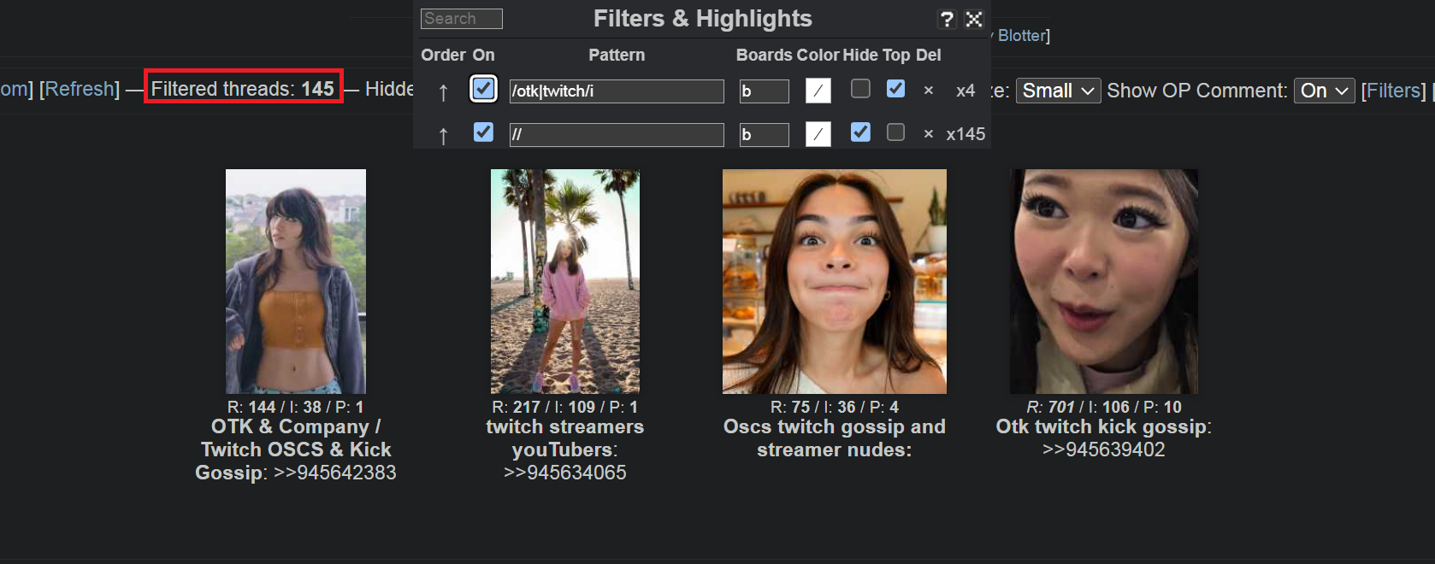Enable Hide for /otk|twitch/i filter
The image size is (1435, 564).
click(x=860, y=88)
